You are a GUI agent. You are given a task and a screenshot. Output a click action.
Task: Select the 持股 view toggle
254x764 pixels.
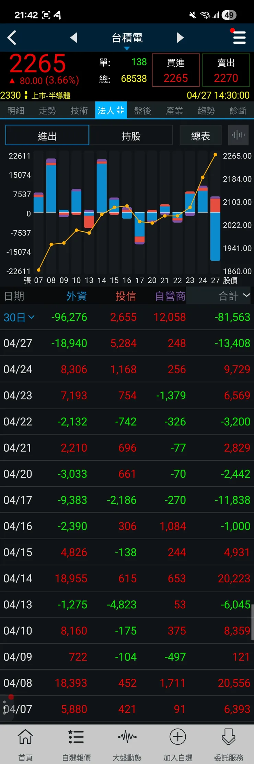coord(131,135)
